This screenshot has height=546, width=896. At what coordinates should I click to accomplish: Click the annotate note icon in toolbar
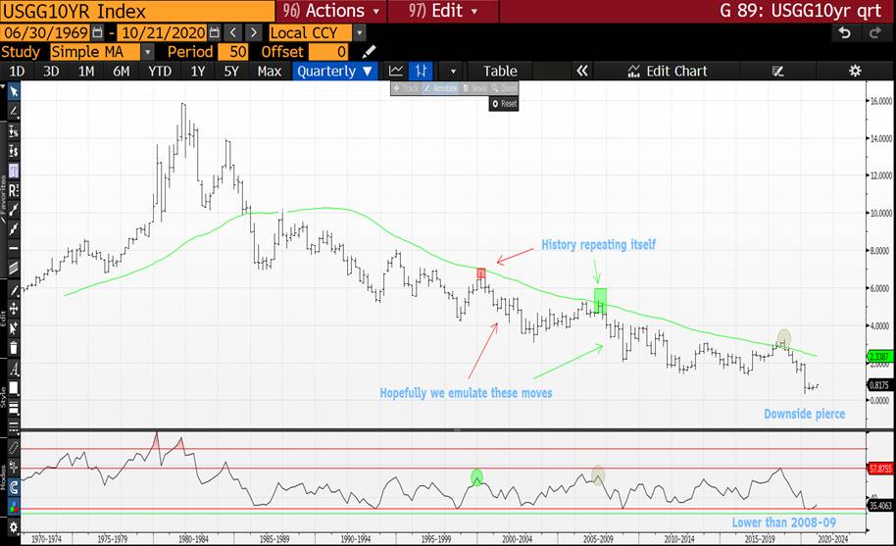coord(778,71)
